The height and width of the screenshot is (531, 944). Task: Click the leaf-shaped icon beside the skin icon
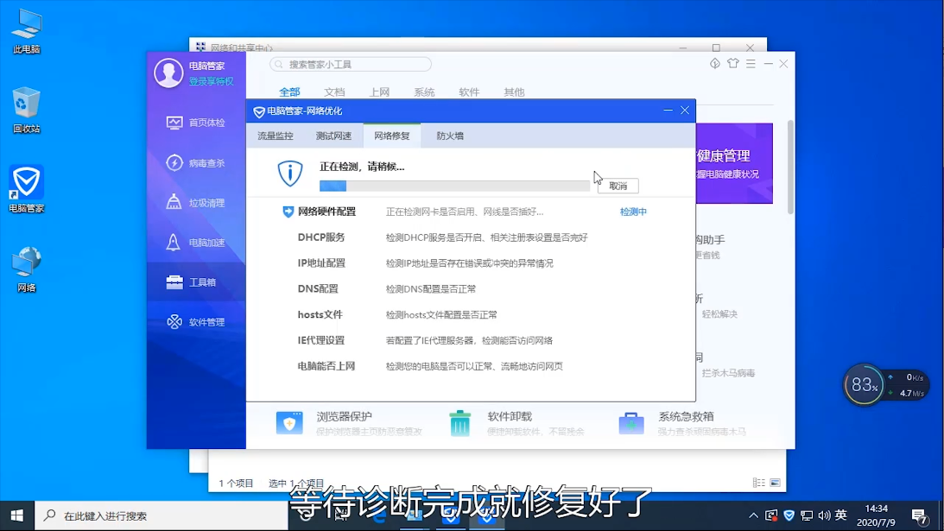click(x=714, y=63)
